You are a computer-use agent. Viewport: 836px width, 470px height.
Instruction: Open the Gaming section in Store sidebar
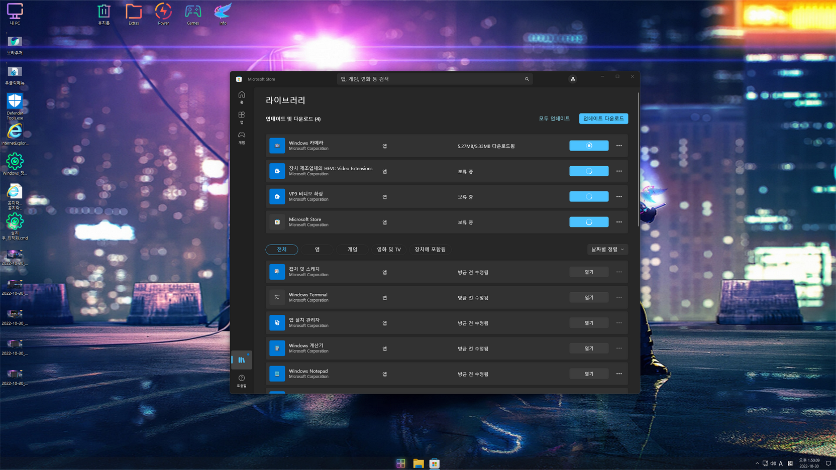[242, 138]
